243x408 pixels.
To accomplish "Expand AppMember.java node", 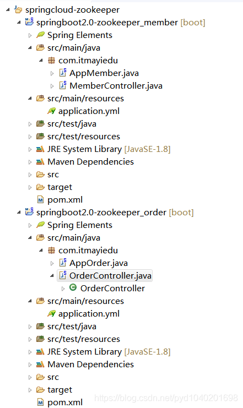I will 52,73.
